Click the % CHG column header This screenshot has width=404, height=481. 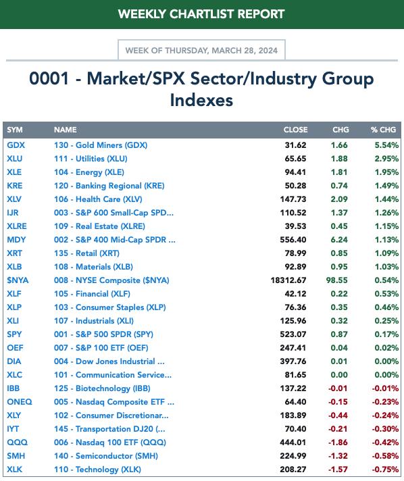(x=383, y=130)
